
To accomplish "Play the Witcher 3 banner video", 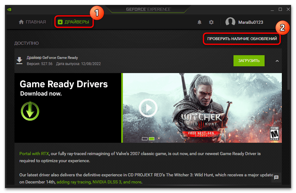I will (x=148, y=108).
